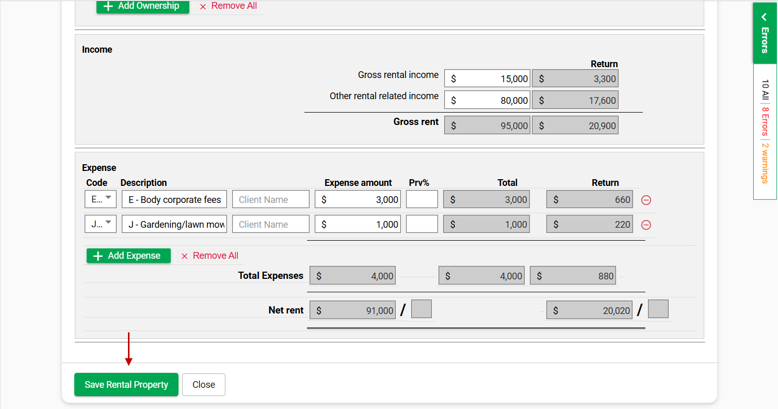Collapse the Errors side panel chevron

coord(765,18)
